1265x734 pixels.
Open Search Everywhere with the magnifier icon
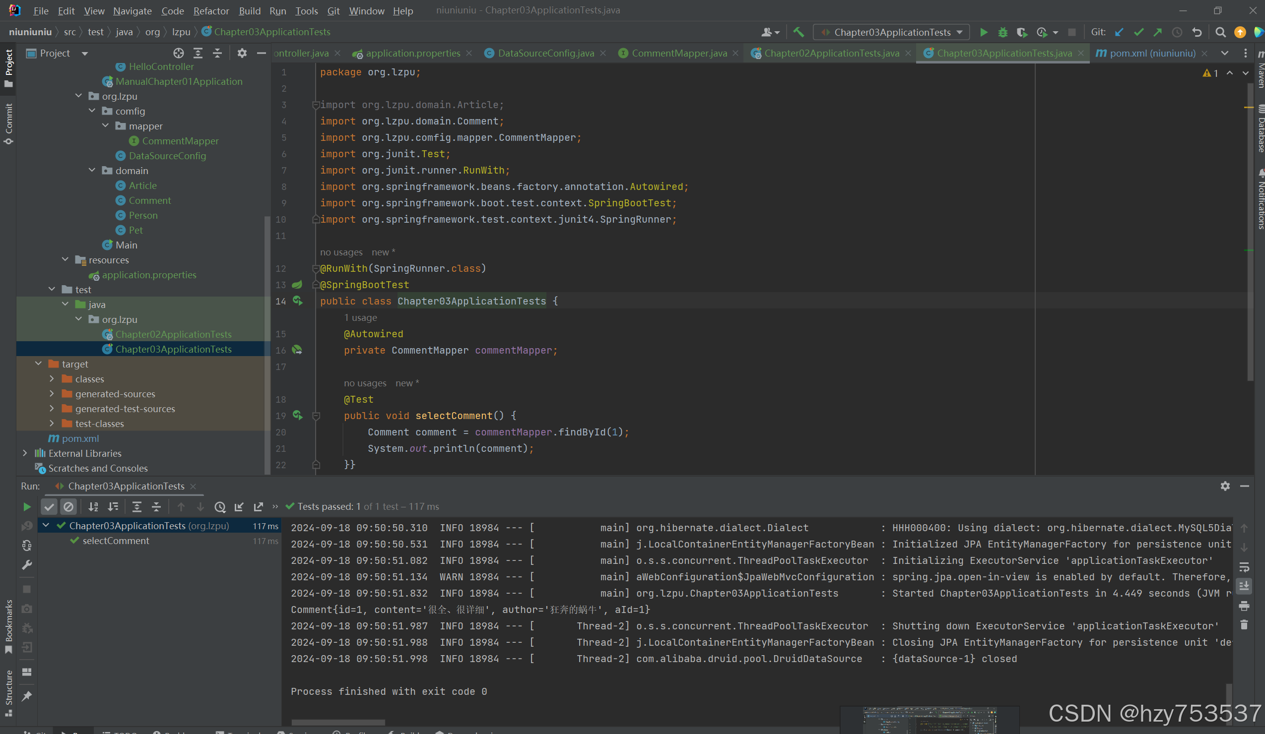click(1220, 32)
